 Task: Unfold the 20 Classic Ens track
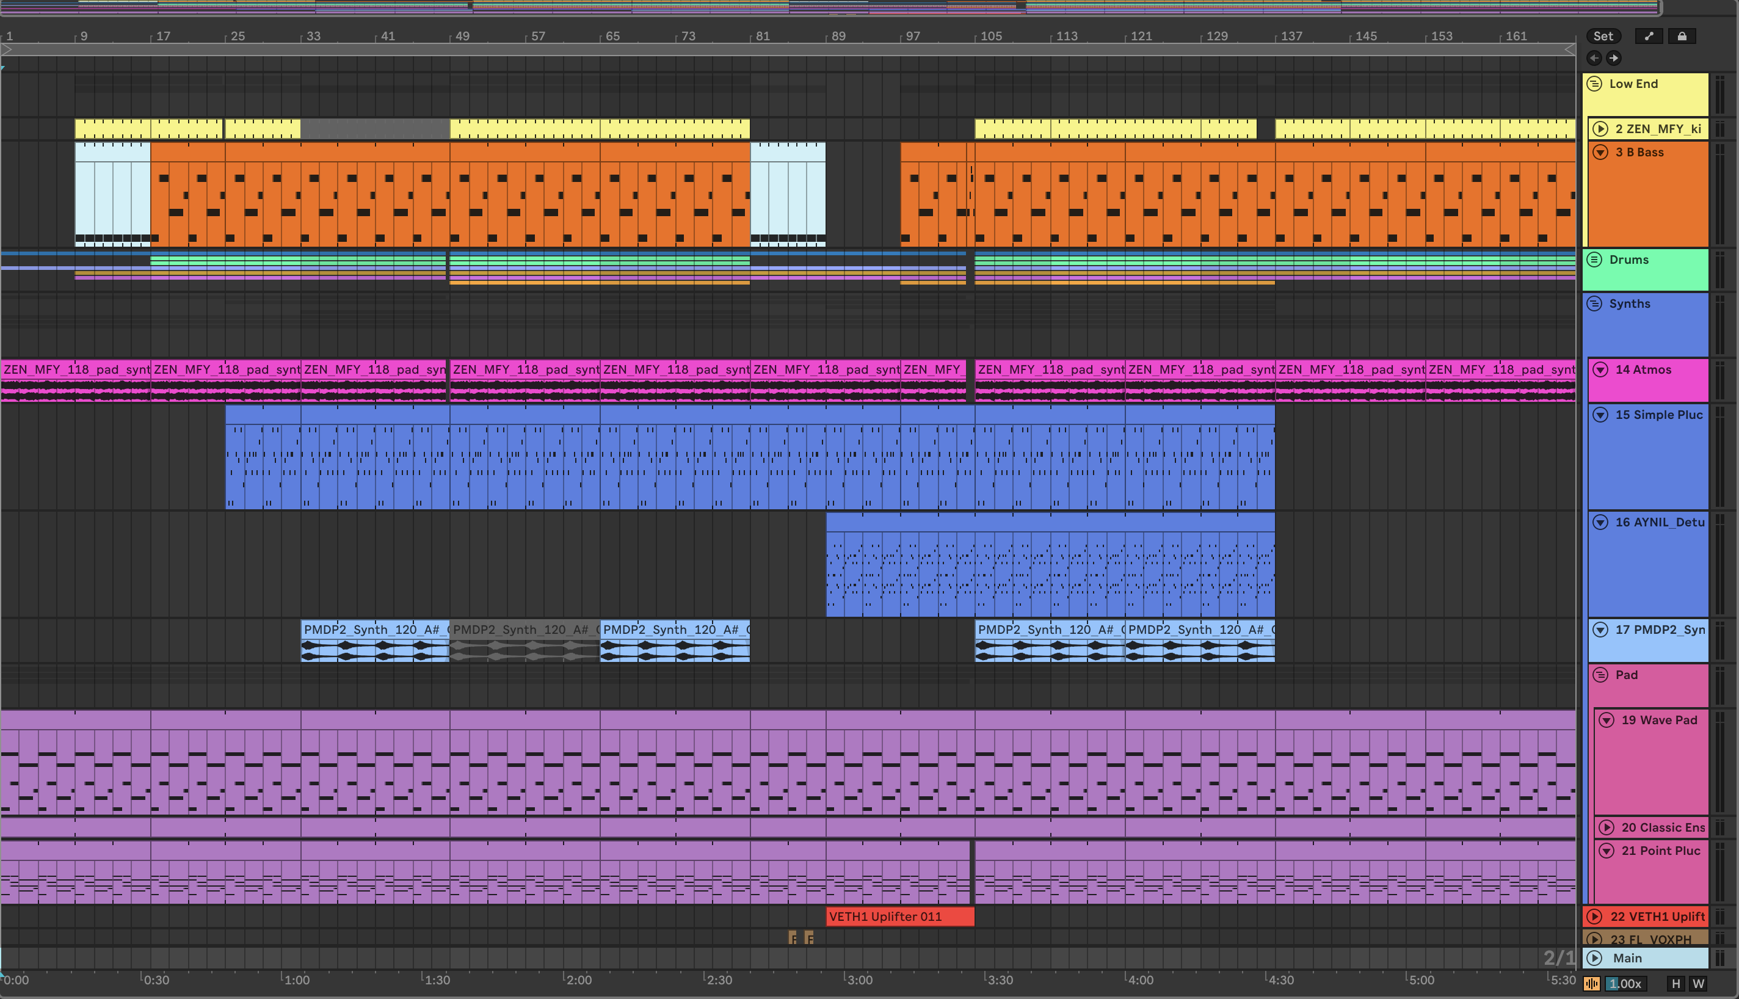click(1606, 827)
